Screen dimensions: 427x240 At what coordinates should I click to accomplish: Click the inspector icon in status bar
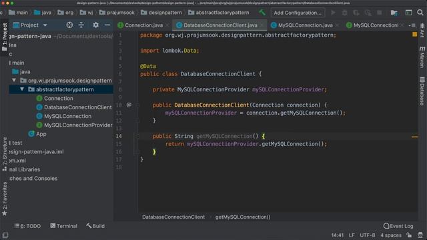[x=420, y=235]
